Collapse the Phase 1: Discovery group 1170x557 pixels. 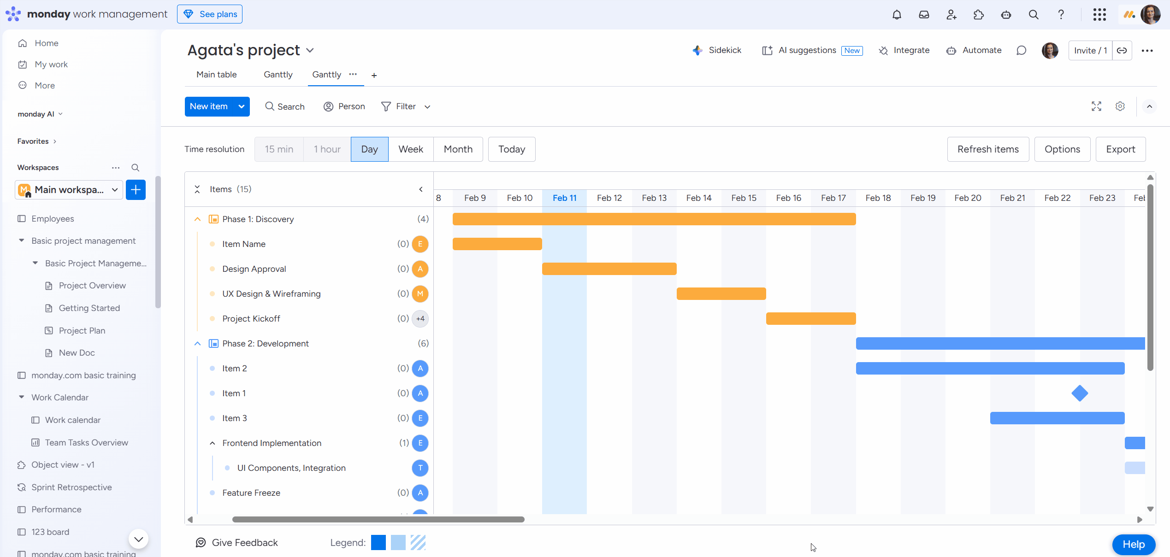pyautogui.click(x=197, y=219)
